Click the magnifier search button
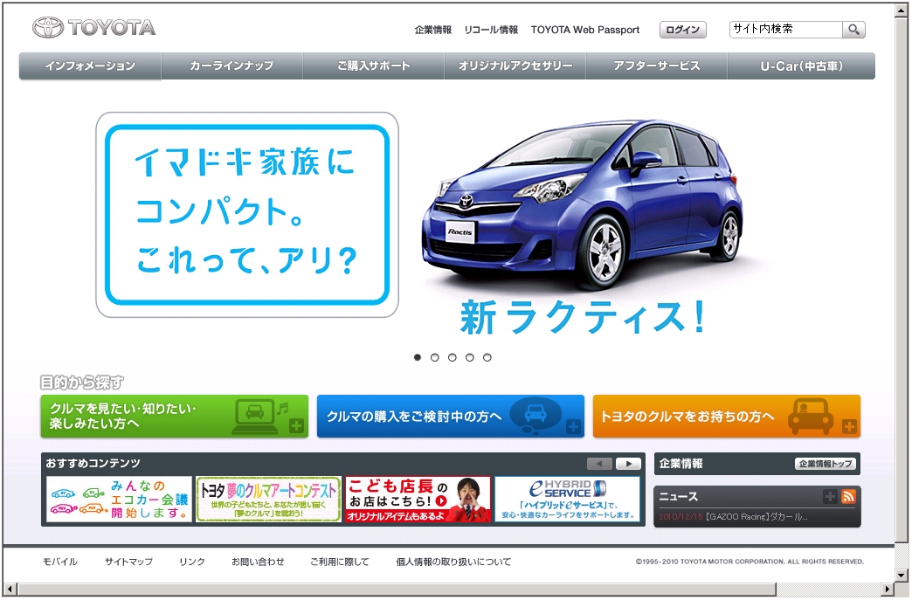Viewport: 912px width, 600px height. pos(853,30)
